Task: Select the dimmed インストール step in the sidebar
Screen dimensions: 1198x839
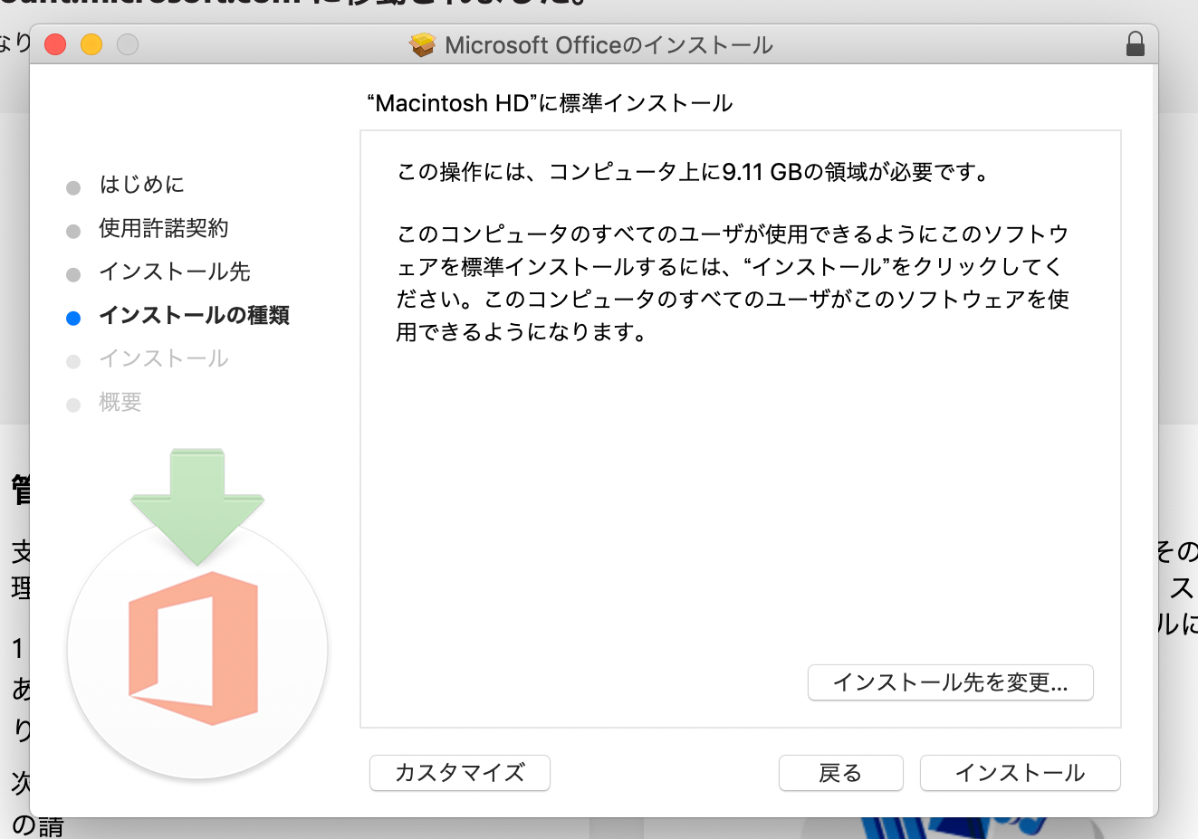Action: coord(163,358)
